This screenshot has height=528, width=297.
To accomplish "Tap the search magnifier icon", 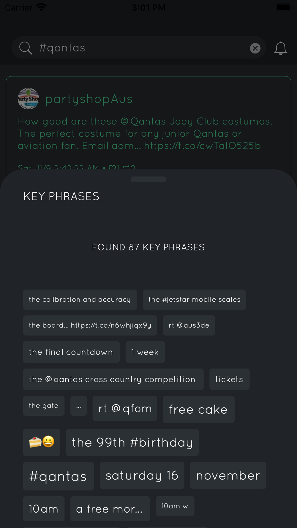I will [26, 48].
